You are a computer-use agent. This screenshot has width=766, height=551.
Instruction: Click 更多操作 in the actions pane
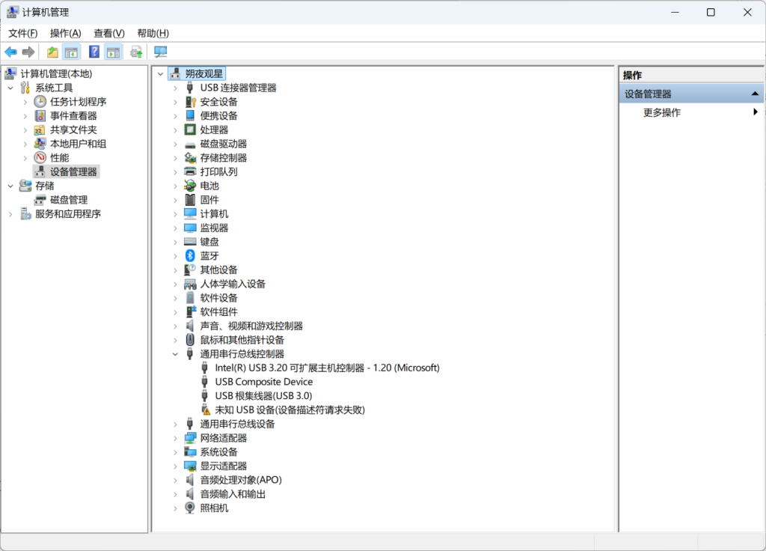662,112
